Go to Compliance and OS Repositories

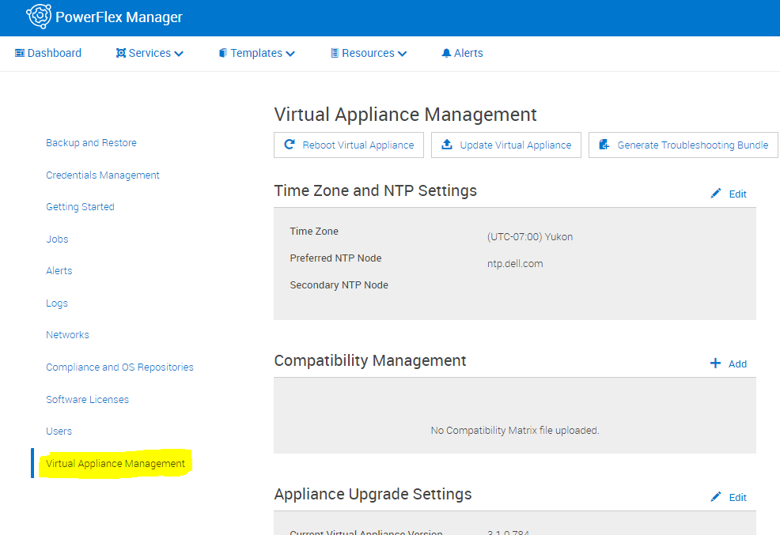[x=119, y=367]
